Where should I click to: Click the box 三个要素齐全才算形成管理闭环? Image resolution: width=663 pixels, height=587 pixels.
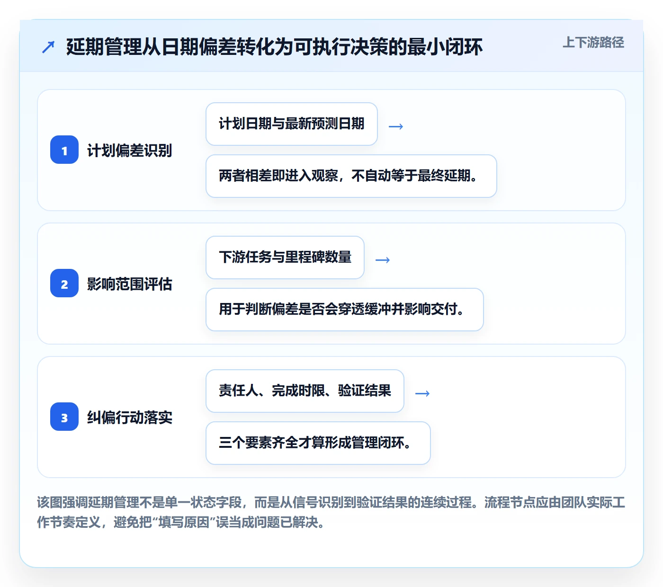tap(318, 443)
